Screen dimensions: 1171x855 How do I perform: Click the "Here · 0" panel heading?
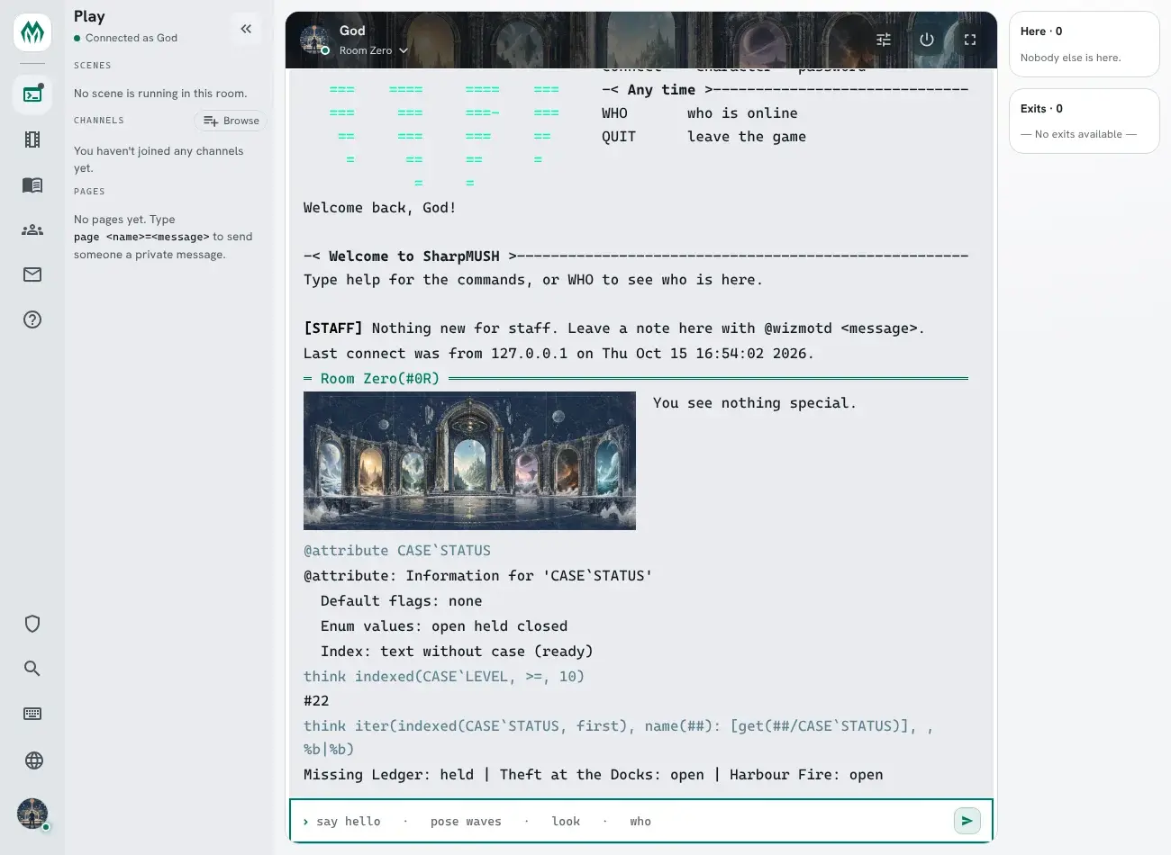pos(1041,31)
